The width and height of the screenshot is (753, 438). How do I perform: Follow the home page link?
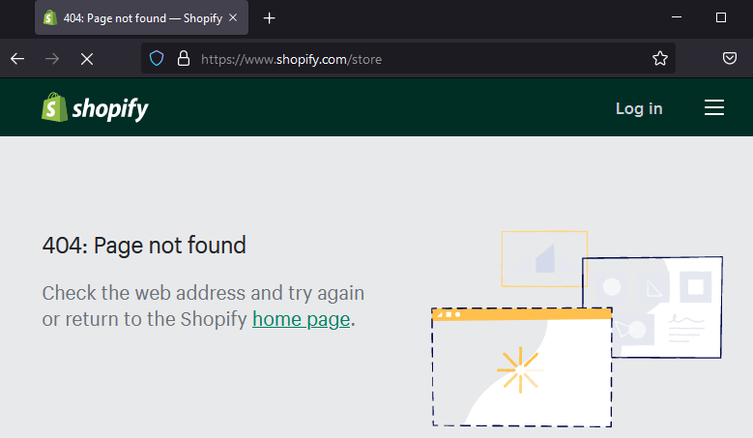[301, 318]
